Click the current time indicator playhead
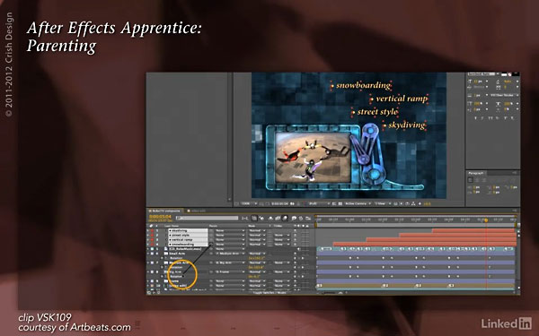Image resolution: width=539 pixels, height=336 pixels. [x=486, y=220]
